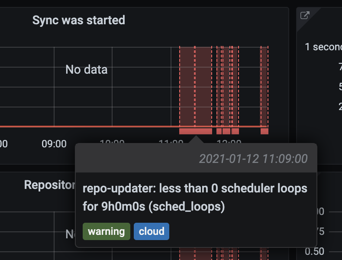Open the Sync was started panel menu

78,20
